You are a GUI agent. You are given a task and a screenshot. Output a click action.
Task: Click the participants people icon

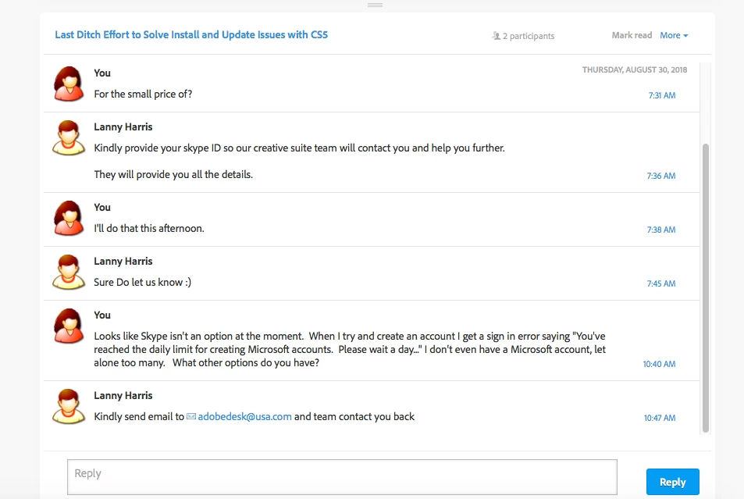click(496, 36)
